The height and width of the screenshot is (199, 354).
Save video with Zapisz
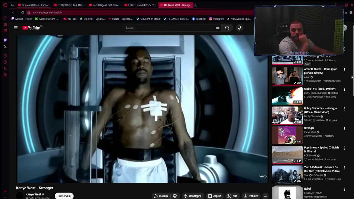(215, 196)
